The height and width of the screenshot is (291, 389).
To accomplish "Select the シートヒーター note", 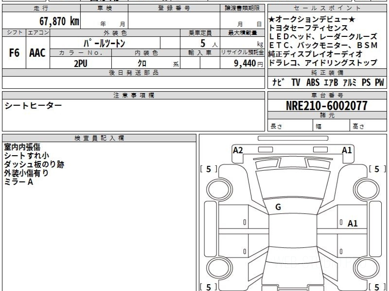I will point(33,105).
